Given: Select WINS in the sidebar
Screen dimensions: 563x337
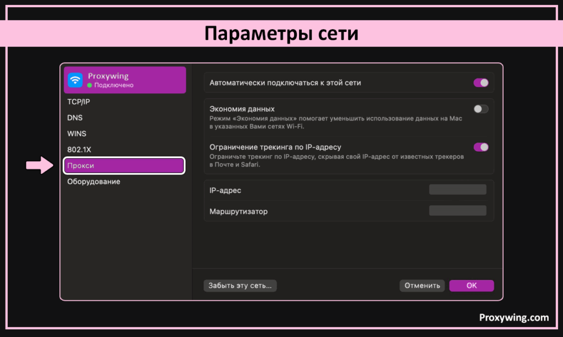Looking at the screenshot, I should 76,134.
